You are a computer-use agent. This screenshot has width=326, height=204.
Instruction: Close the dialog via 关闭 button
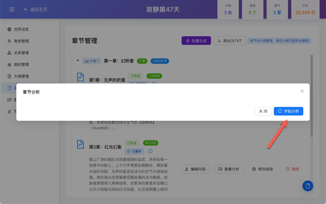(x=263, y=111)
